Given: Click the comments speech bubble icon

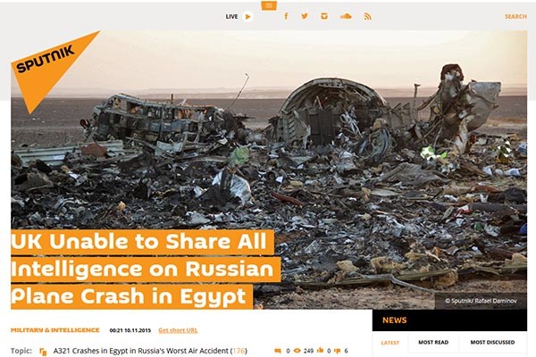Looking at the screenshot, I should (278, 351).
